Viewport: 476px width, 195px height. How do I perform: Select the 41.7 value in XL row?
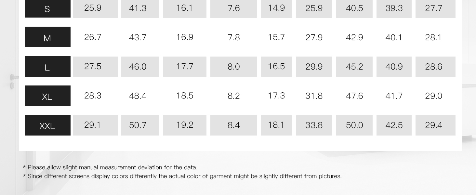click(x=394, y=96)
